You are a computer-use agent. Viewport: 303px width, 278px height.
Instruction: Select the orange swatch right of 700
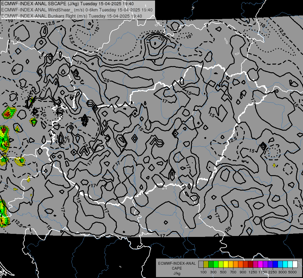tap(236, 264)
